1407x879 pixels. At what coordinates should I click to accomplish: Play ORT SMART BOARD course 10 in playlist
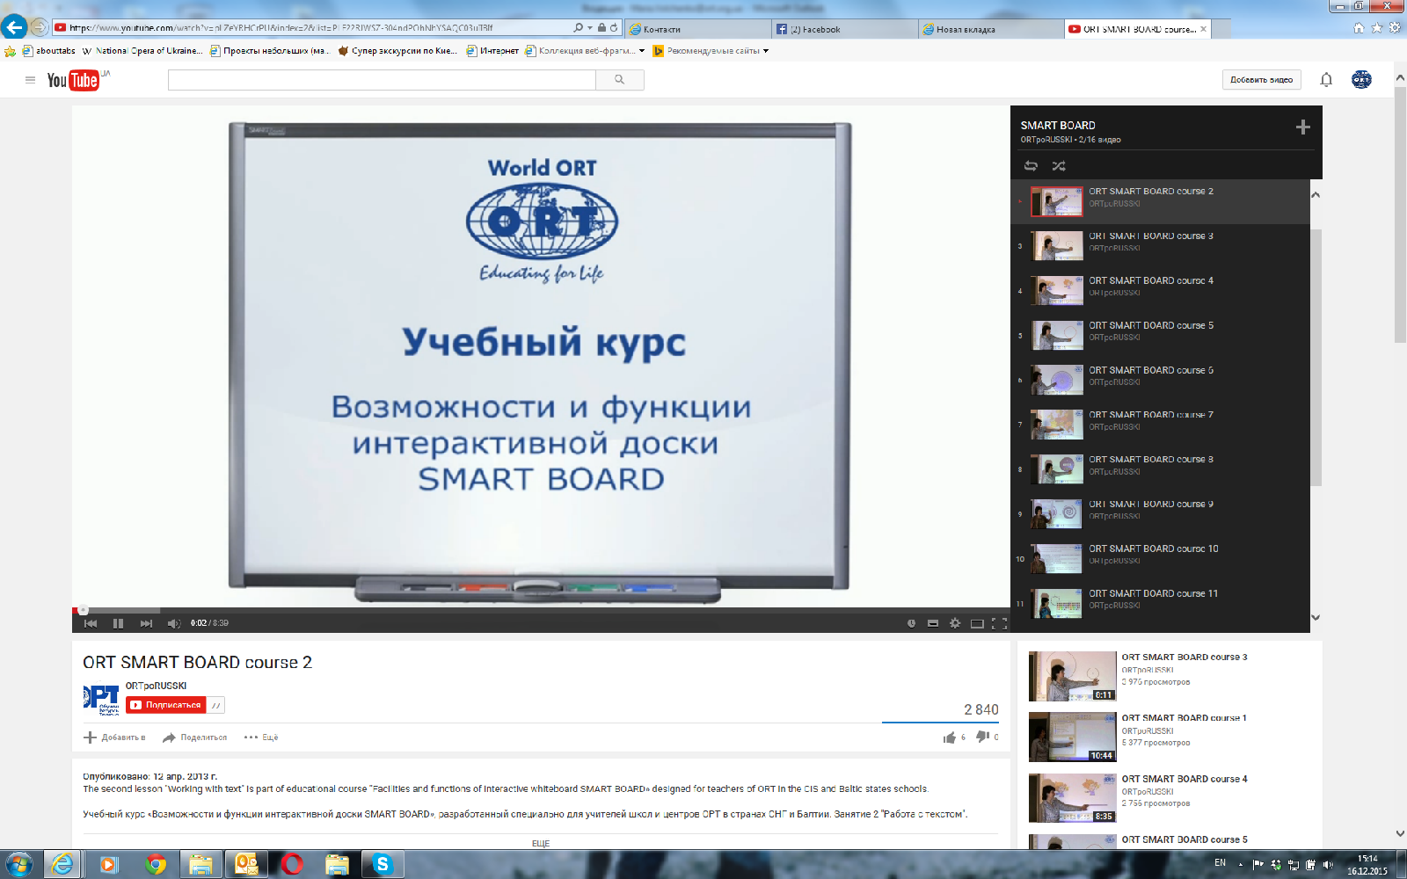(x=1160, y=559)
